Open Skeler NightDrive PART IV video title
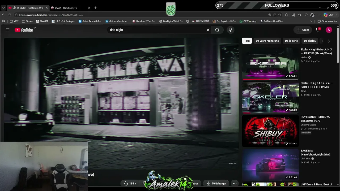Viewport: 340px width, 191px height. 316,51
